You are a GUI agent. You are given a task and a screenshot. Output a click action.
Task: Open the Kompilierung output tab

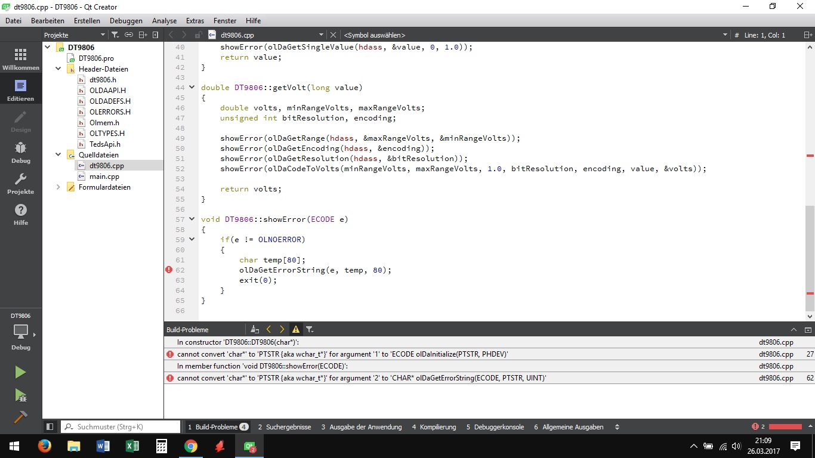(434, 427)
